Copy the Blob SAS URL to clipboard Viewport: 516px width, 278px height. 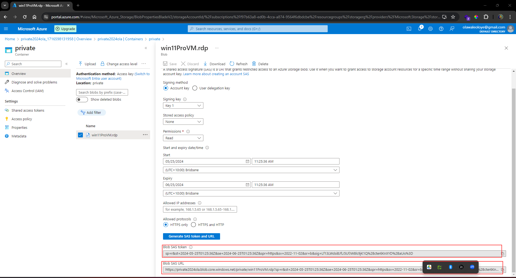pos(503,270)
